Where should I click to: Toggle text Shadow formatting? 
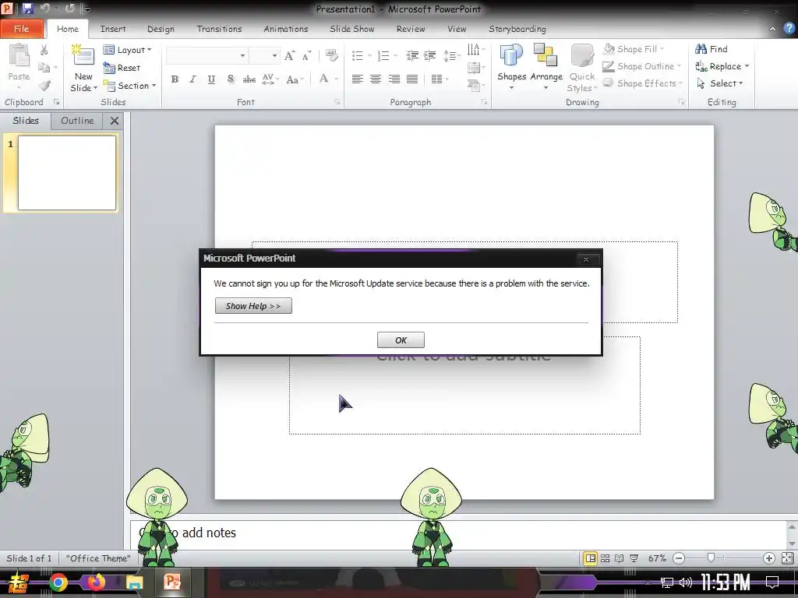click(230, 79)
